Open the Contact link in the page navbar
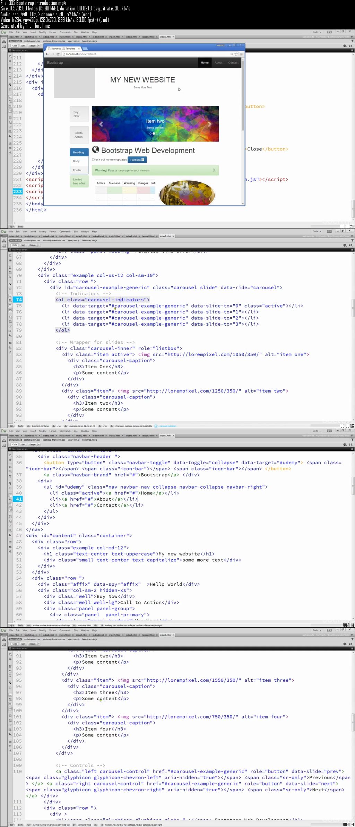 click(x=233, y=63)
